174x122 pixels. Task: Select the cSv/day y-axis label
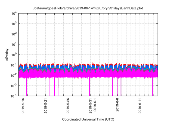(7, 54)
